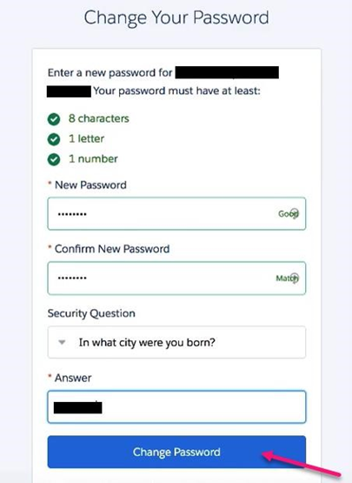The width and height of the screenshot is (352, 483).
Task: Click the Answer field label
Action: (x=73, y=378)
